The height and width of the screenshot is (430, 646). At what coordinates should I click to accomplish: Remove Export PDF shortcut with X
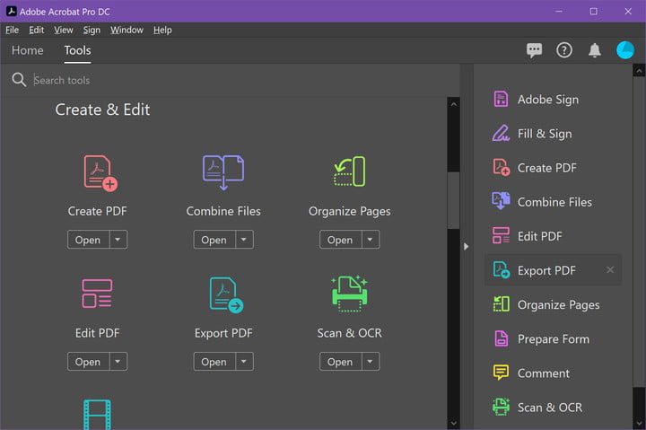(x=610, y=270)
